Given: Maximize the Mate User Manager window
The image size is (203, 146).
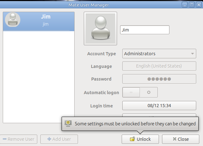Looking at the screenshot, I should pos(192,5).
